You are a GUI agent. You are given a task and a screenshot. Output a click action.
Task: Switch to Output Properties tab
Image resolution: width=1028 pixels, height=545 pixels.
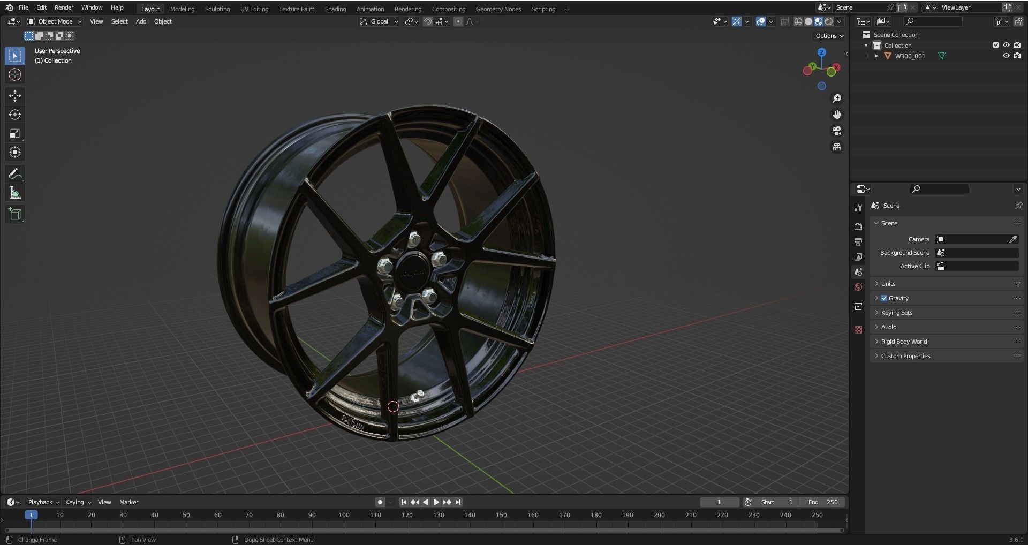[858, 241]
